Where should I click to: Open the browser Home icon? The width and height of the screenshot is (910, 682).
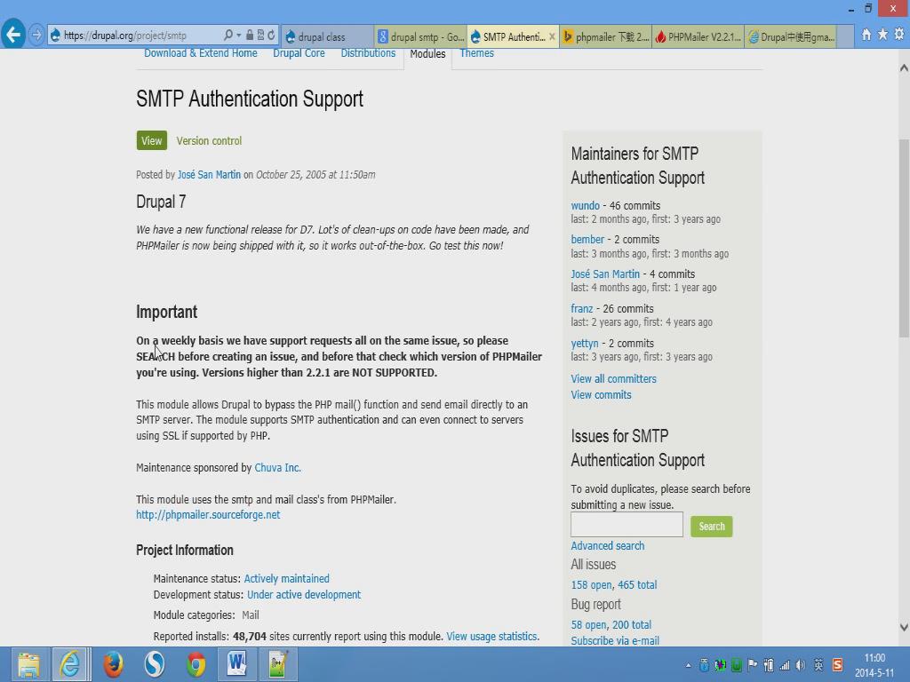pos(866,35)
